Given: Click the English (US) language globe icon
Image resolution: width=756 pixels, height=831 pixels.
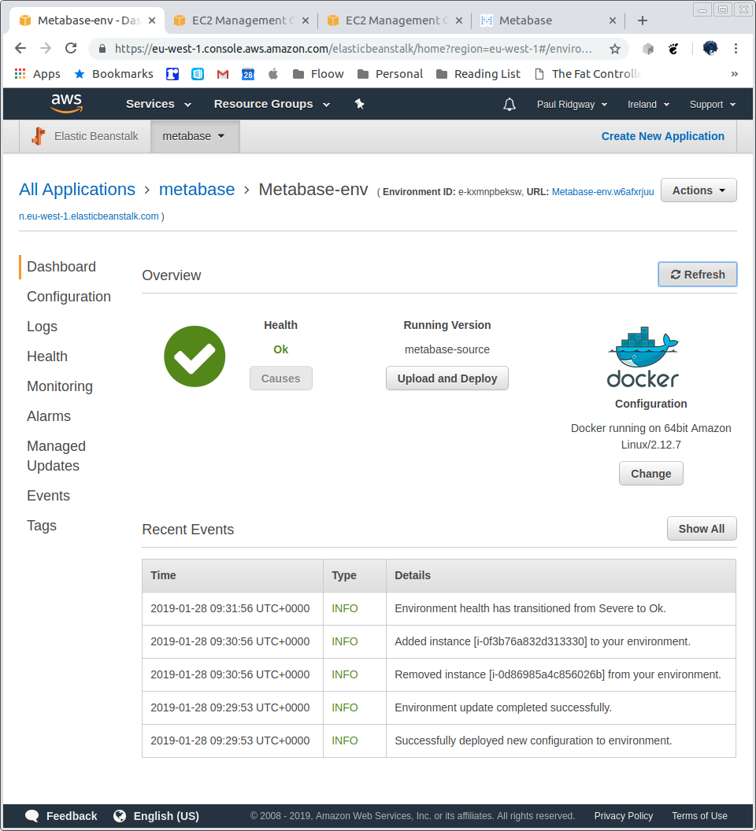Looking at the screenshot, I should click(120, 816).
